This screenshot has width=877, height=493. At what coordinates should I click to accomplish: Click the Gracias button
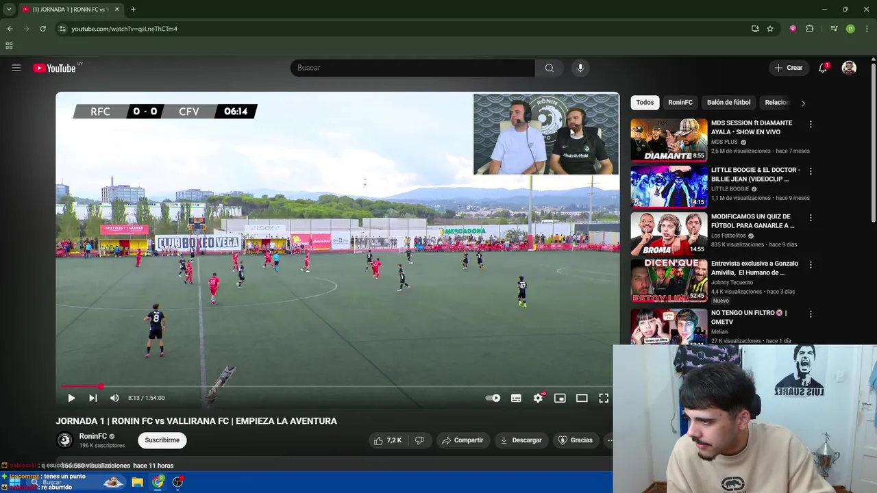tap(576, 440)
